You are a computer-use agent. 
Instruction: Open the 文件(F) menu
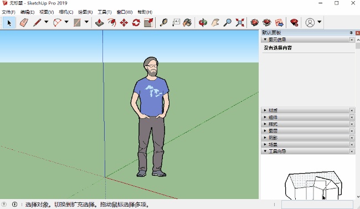coord(8,12)
